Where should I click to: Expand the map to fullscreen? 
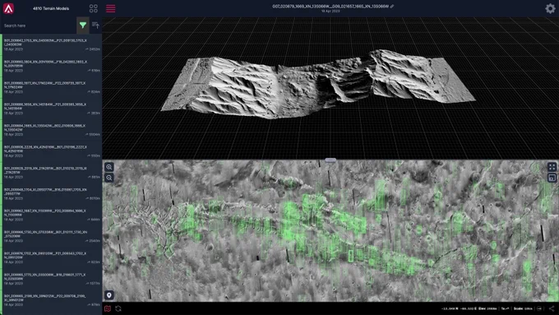552,167
